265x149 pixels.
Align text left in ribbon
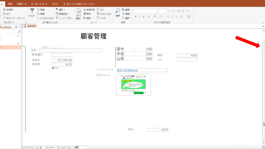(x=168, y=17)
